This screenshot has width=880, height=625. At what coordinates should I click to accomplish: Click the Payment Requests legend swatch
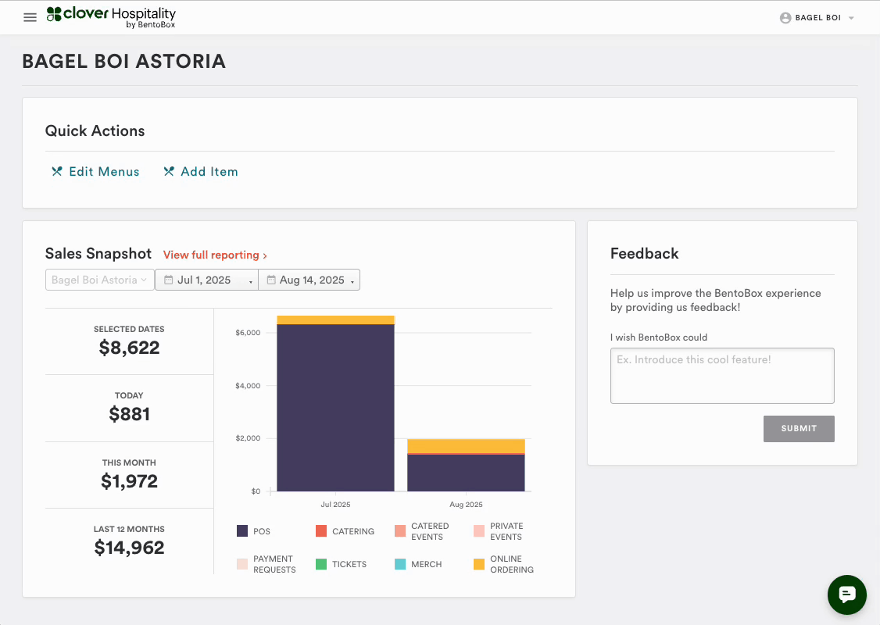(x=242, y=564)
